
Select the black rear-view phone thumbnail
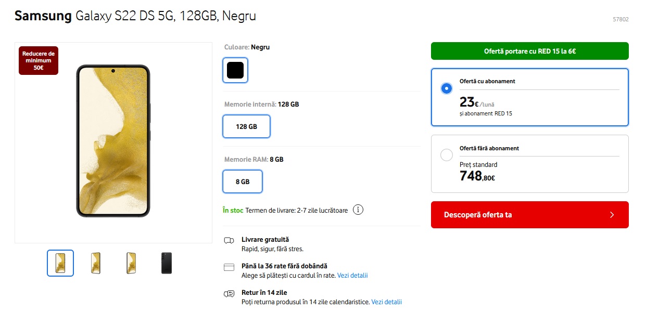pos(166,263)
